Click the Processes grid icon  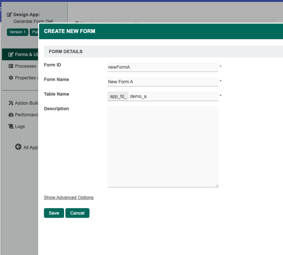(11, 66)
